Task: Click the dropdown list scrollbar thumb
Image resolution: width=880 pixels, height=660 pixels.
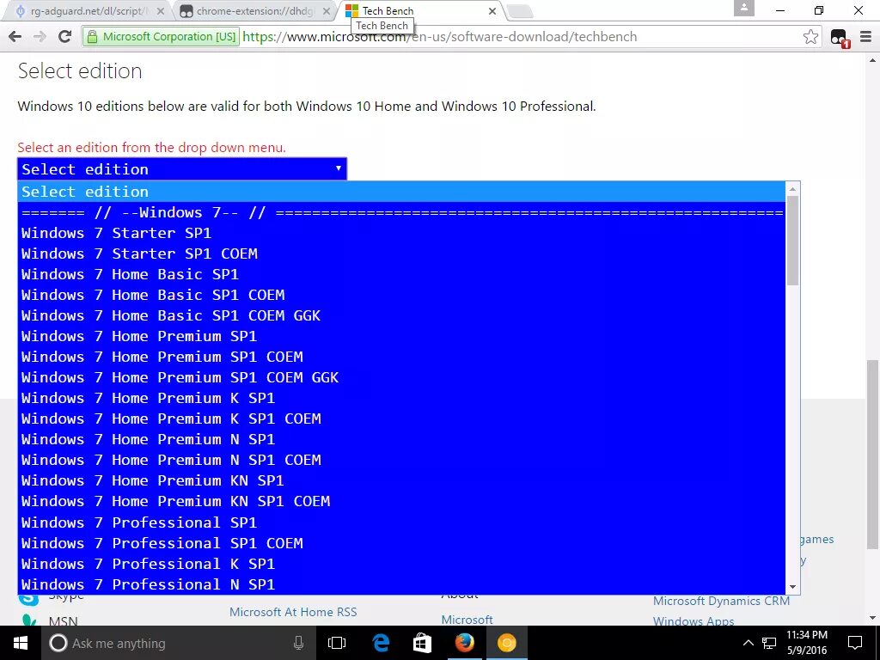Action: click(x=792, y=241)
